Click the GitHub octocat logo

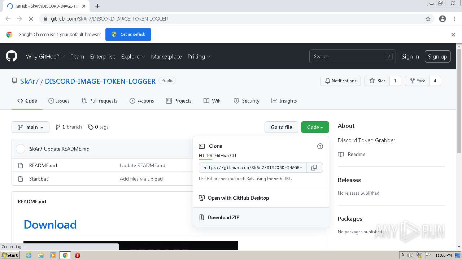(12, 56)
